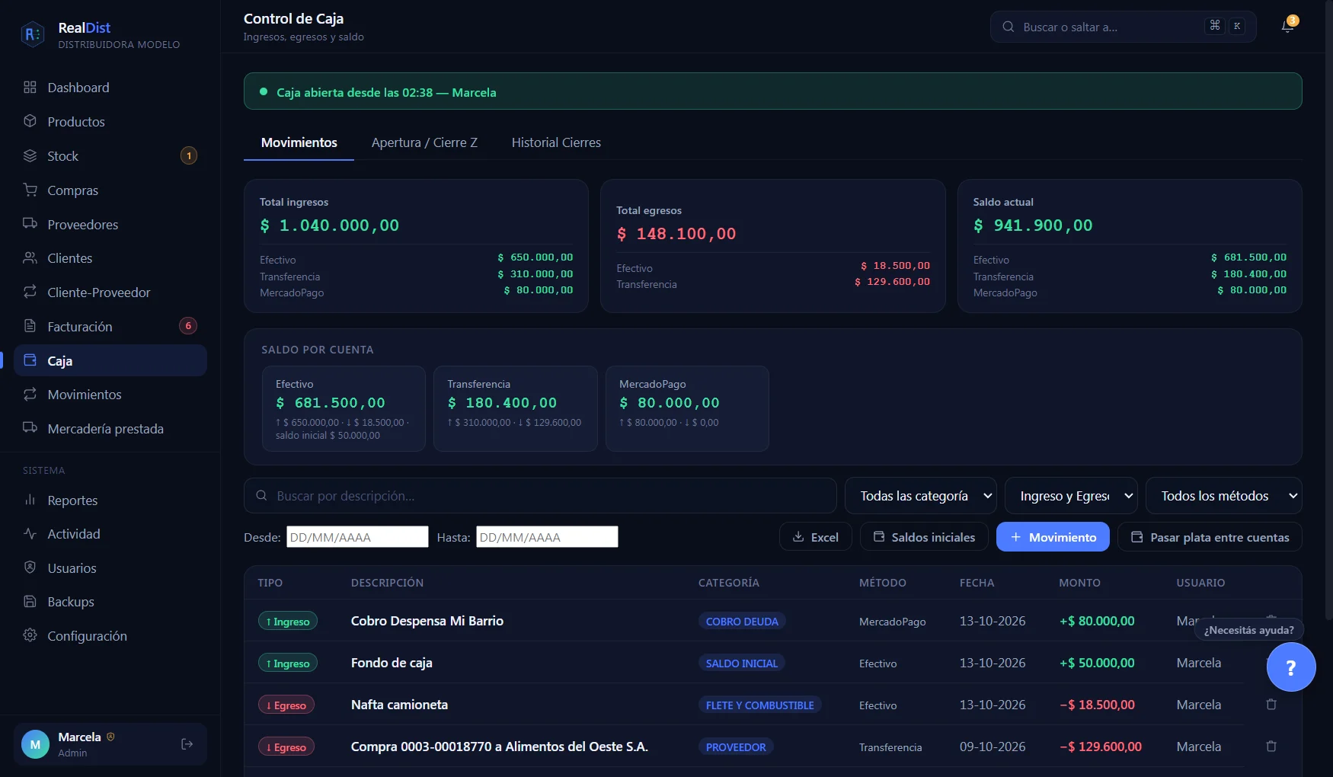Go to Productos in the sidebar
This screenshot has height=777, width=1333.
click(110, 122)
